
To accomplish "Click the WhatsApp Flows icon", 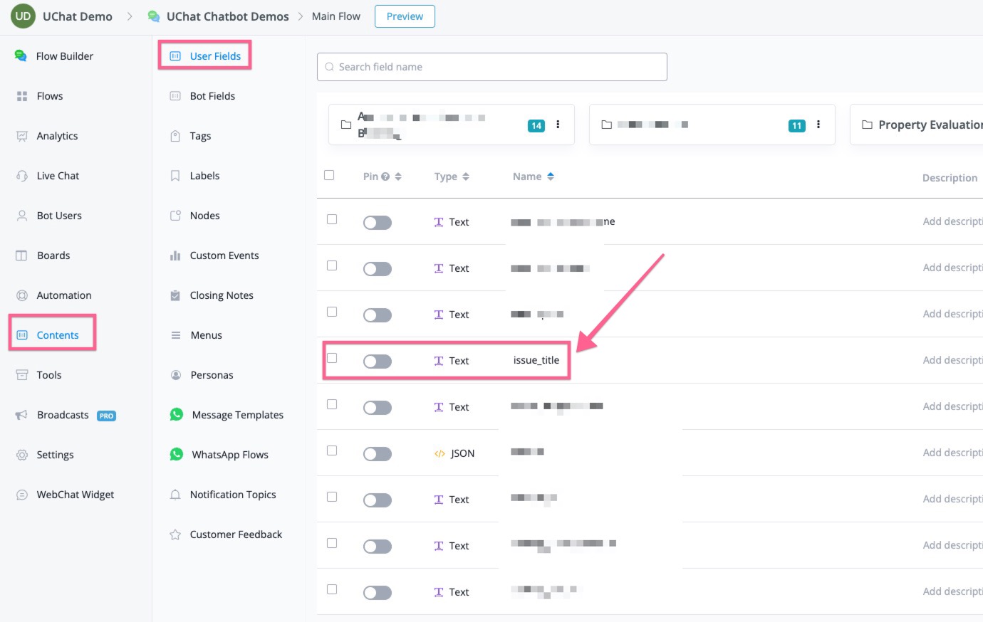I will [x=177, y=454].
